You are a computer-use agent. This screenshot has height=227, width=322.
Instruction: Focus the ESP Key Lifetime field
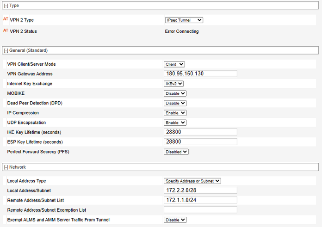click(200, 142)
